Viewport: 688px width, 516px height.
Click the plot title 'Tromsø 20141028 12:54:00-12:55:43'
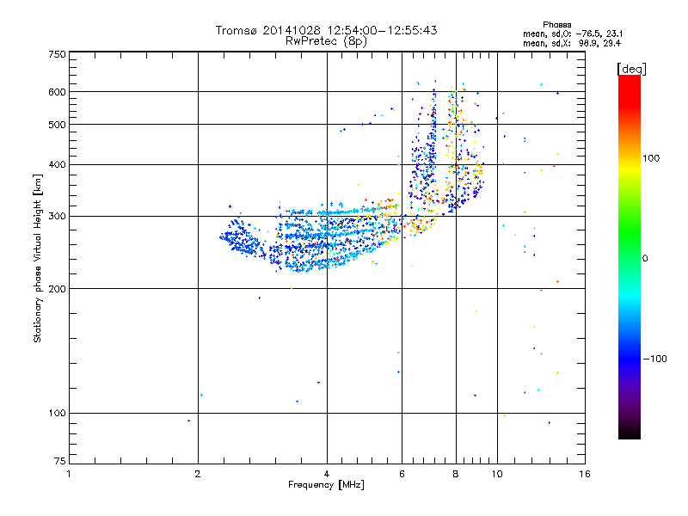coord(326,30)
